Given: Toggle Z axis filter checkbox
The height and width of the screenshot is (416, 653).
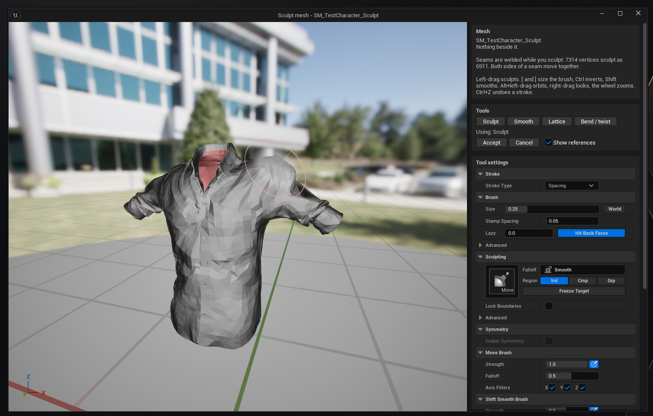Looking at the screenshot, I should [582, 388].
